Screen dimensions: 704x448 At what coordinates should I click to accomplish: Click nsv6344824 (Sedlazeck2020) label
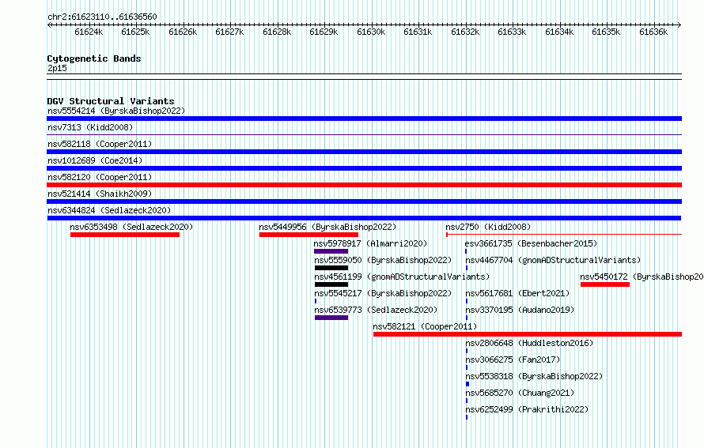pos(109,210)
